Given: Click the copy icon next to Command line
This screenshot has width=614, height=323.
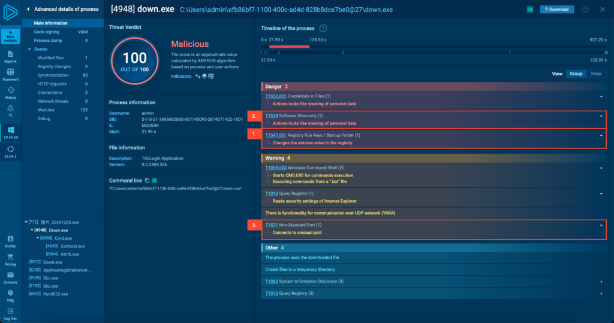Looking at the screenshot, I should tap(148, 180).
